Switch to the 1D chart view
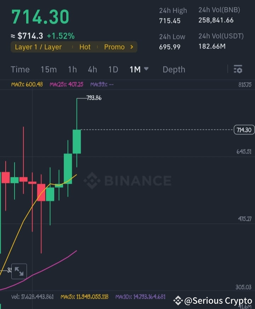 pyautogui.click(x=113, y=69)
